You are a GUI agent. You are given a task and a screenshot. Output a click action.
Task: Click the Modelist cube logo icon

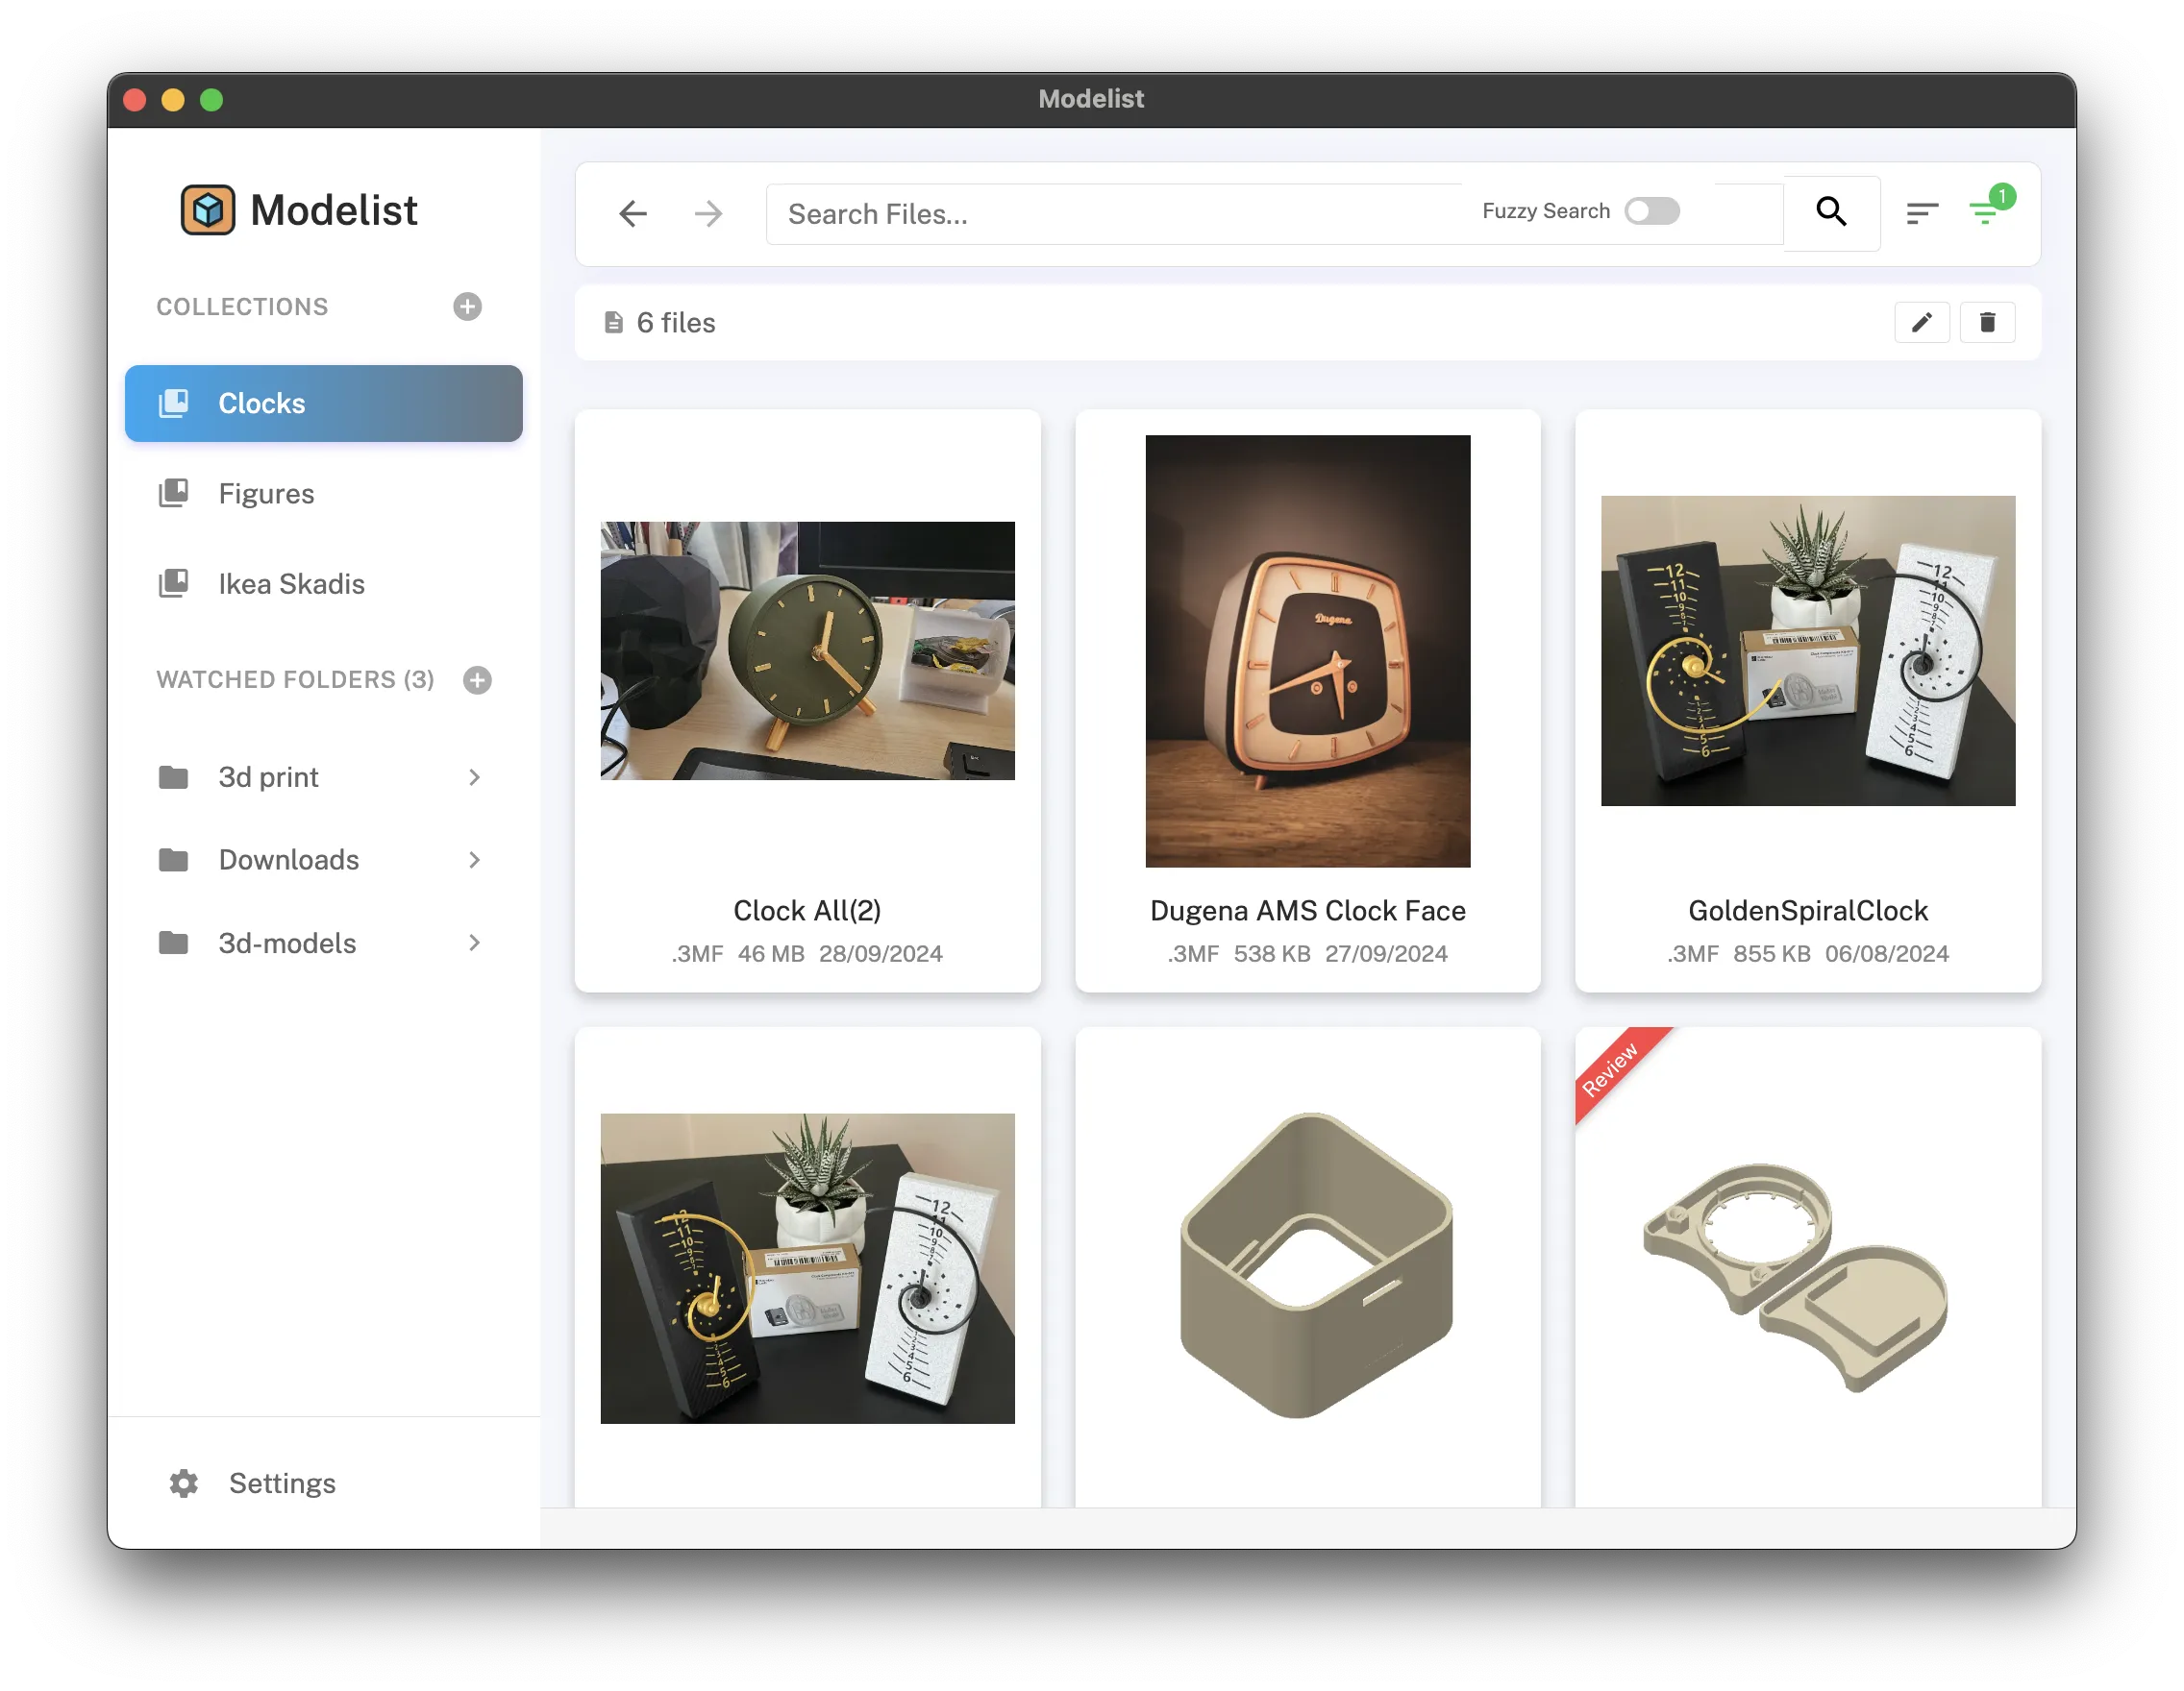[x=207, y=209]
